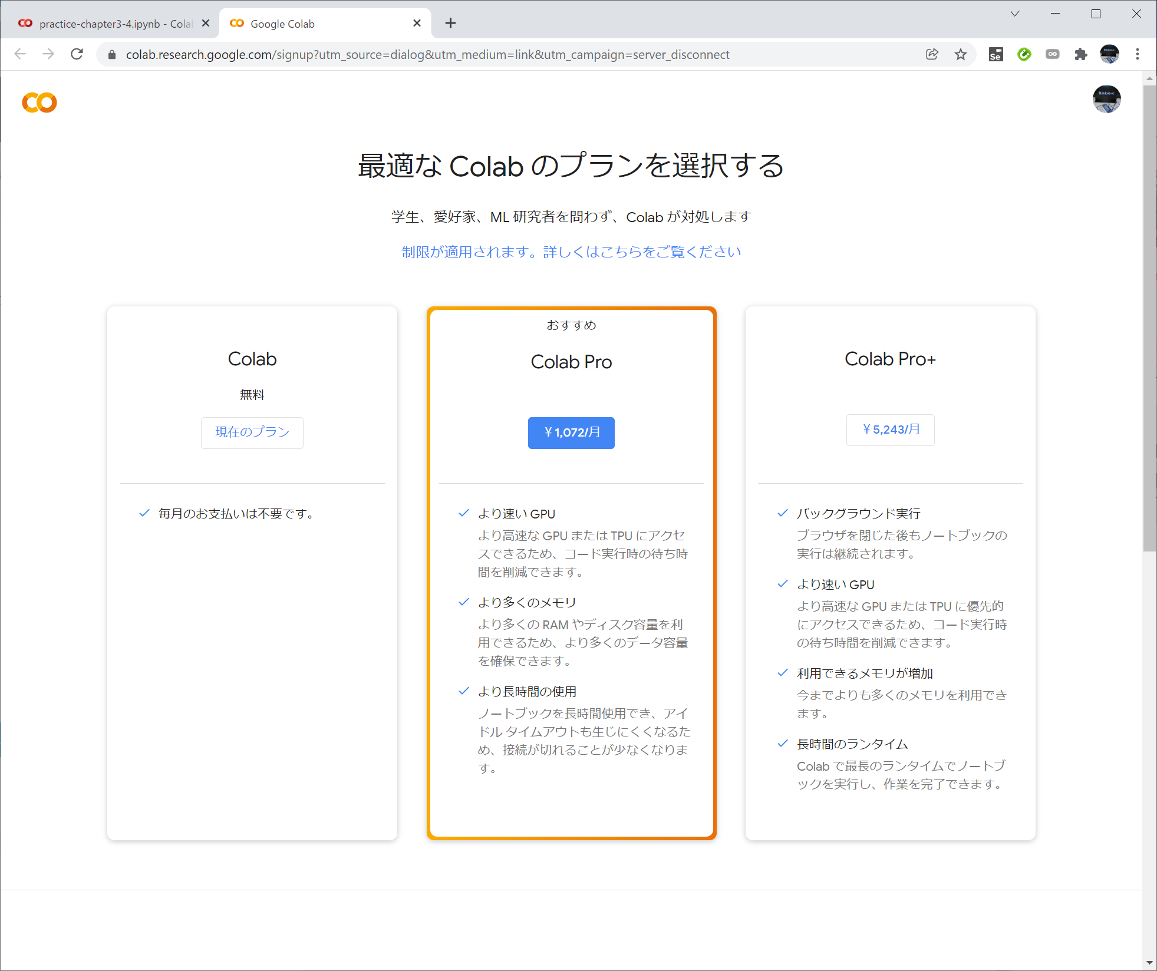
Task: Open the Google account avatar on page
Action: pyautogui.click(x=1106, y=99)
